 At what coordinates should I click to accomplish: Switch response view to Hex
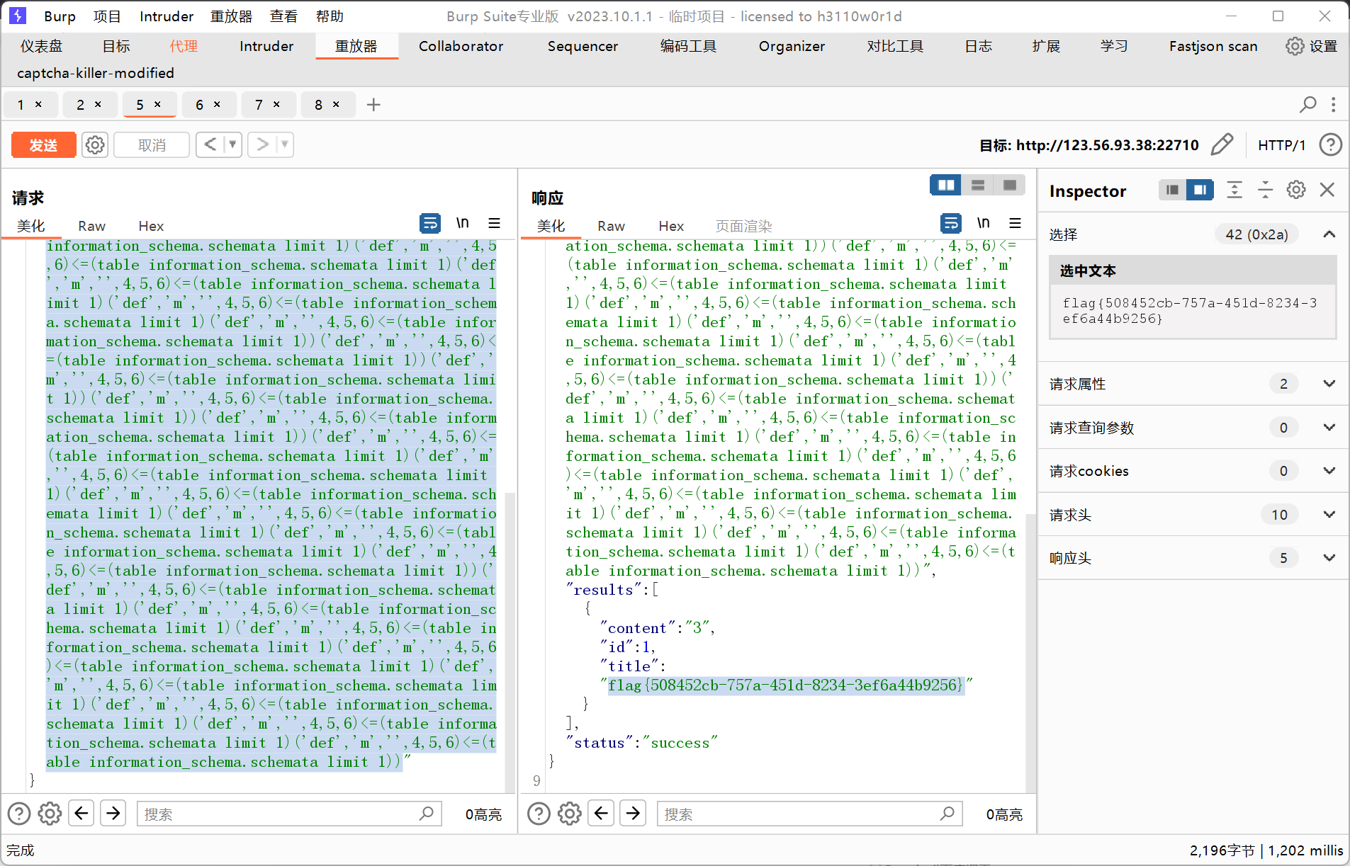coord(671,226)
